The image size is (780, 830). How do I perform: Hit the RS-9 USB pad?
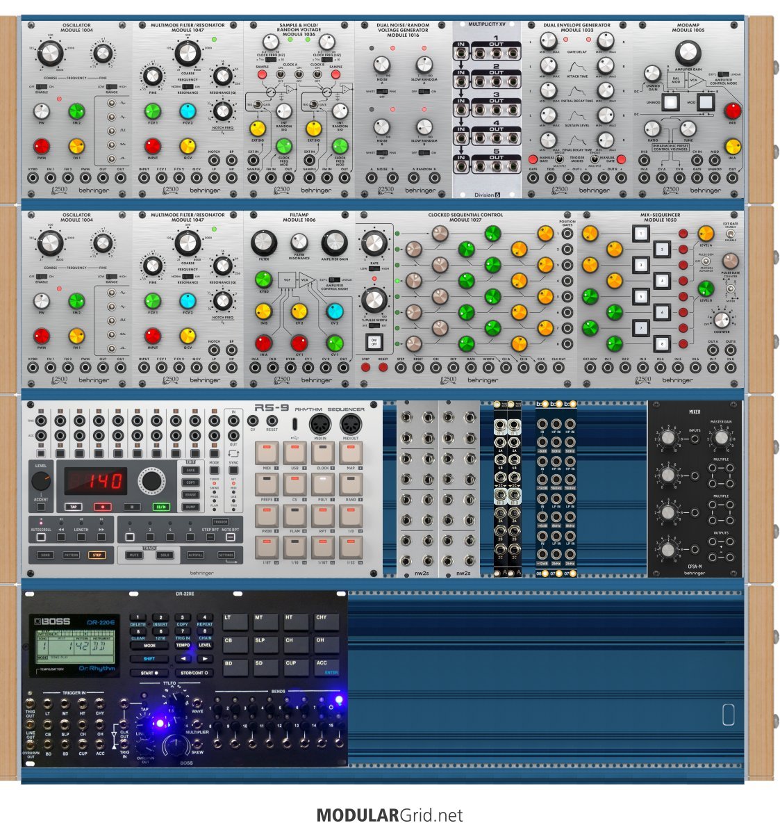pyautogui.click(x=294, y=453)
